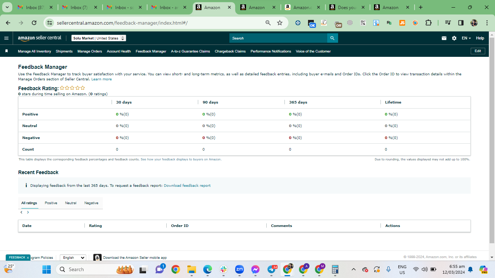Open Account Health in the nav bar

point(119,51)
